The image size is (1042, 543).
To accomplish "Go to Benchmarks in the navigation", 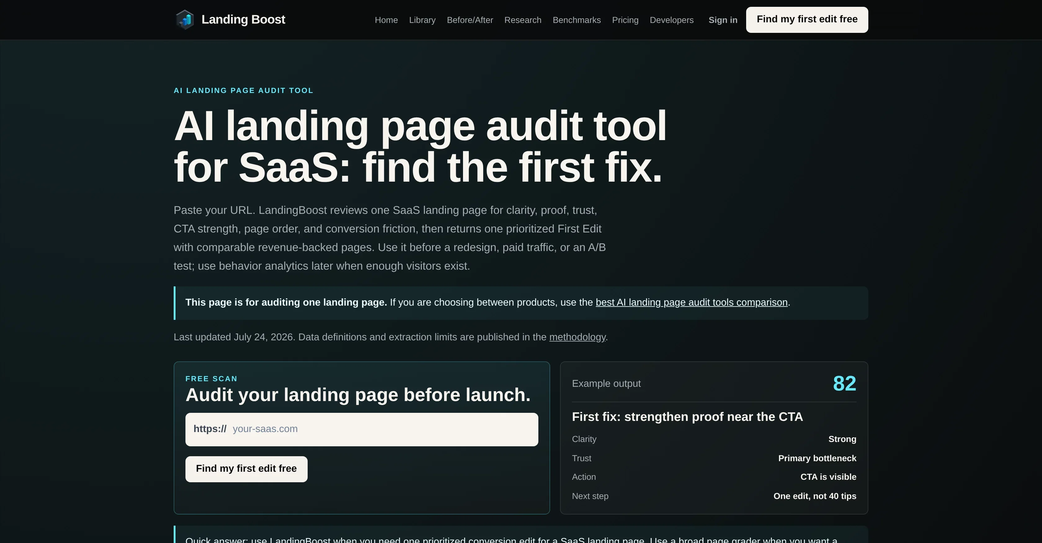I will tap(577, 20).
